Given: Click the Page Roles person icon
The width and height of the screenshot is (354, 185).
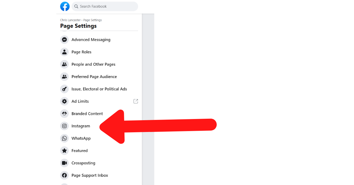Looking at the screenshot, I should tap(64, 52).
